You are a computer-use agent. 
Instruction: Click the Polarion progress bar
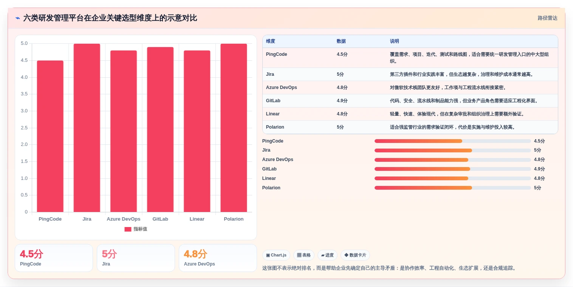[x=453, y=188]
